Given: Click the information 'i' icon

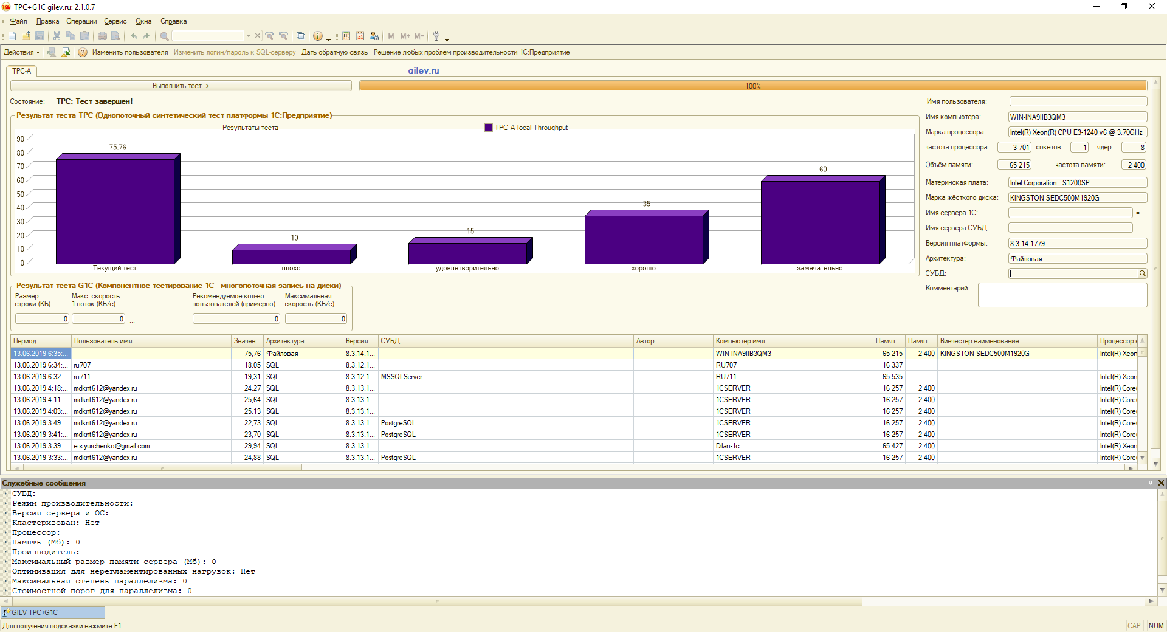Looking at the screenshot, I should click(x=318, y=36).
